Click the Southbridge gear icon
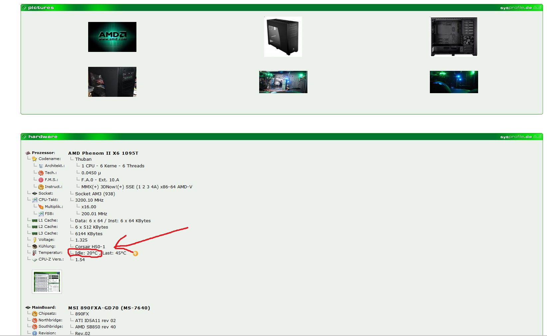The image size is (547, 336). (x=35, y=327)
